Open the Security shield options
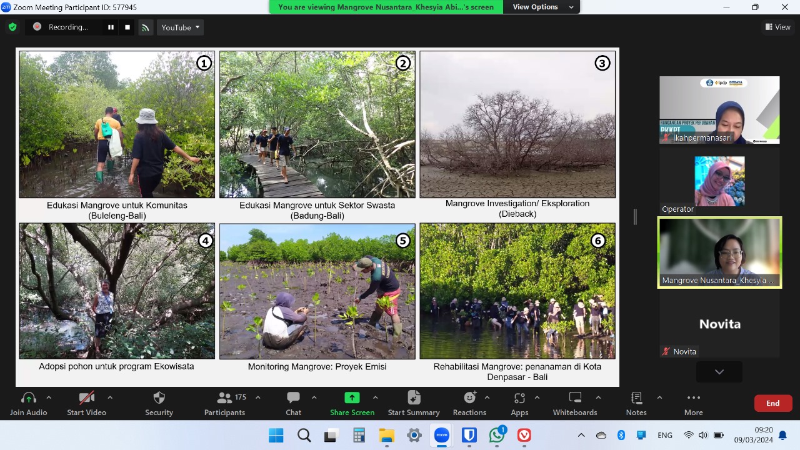This screenshot has width=800, height=450. 159,403
